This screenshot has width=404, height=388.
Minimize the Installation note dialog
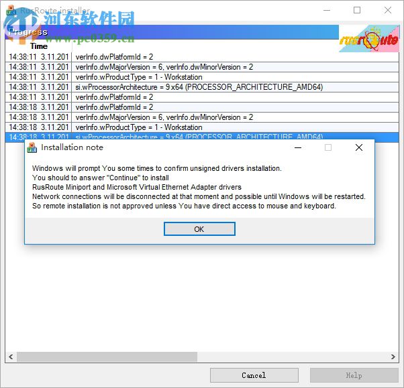click(x=298, y=147)
